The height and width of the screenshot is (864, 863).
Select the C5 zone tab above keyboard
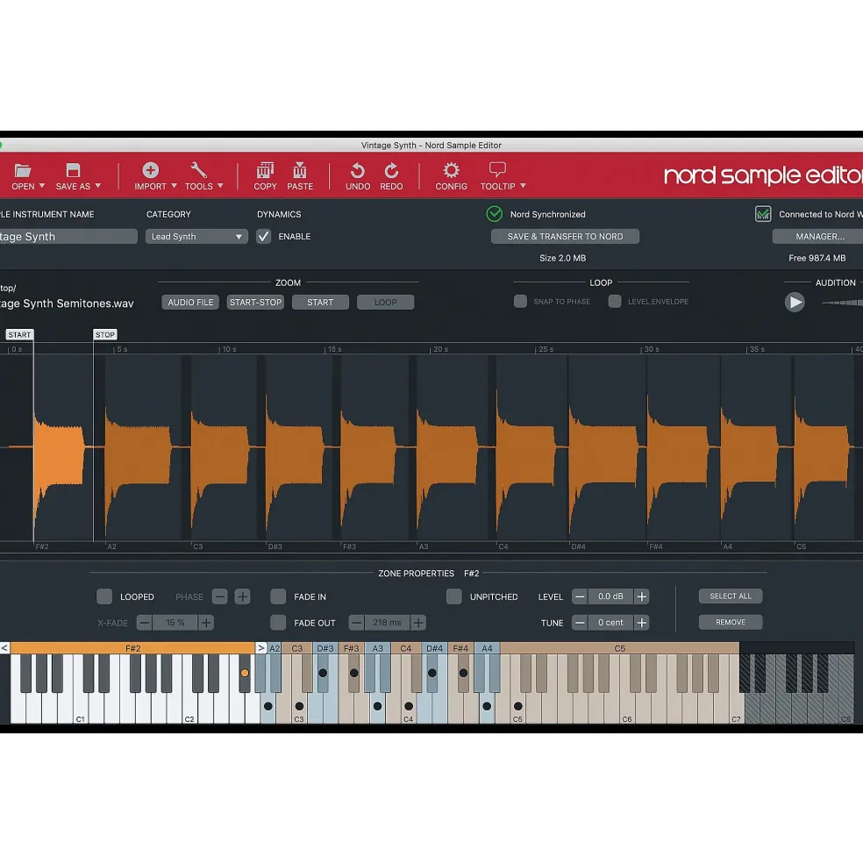click(619, 648)
